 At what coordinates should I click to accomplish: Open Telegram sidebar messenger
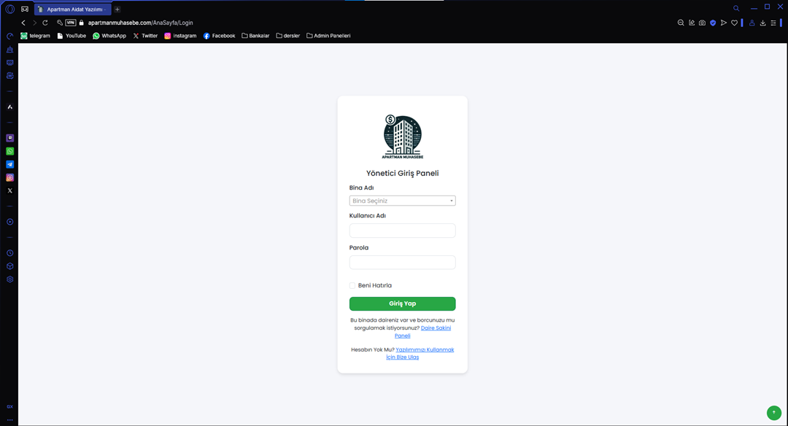click(x=10, y=164)
